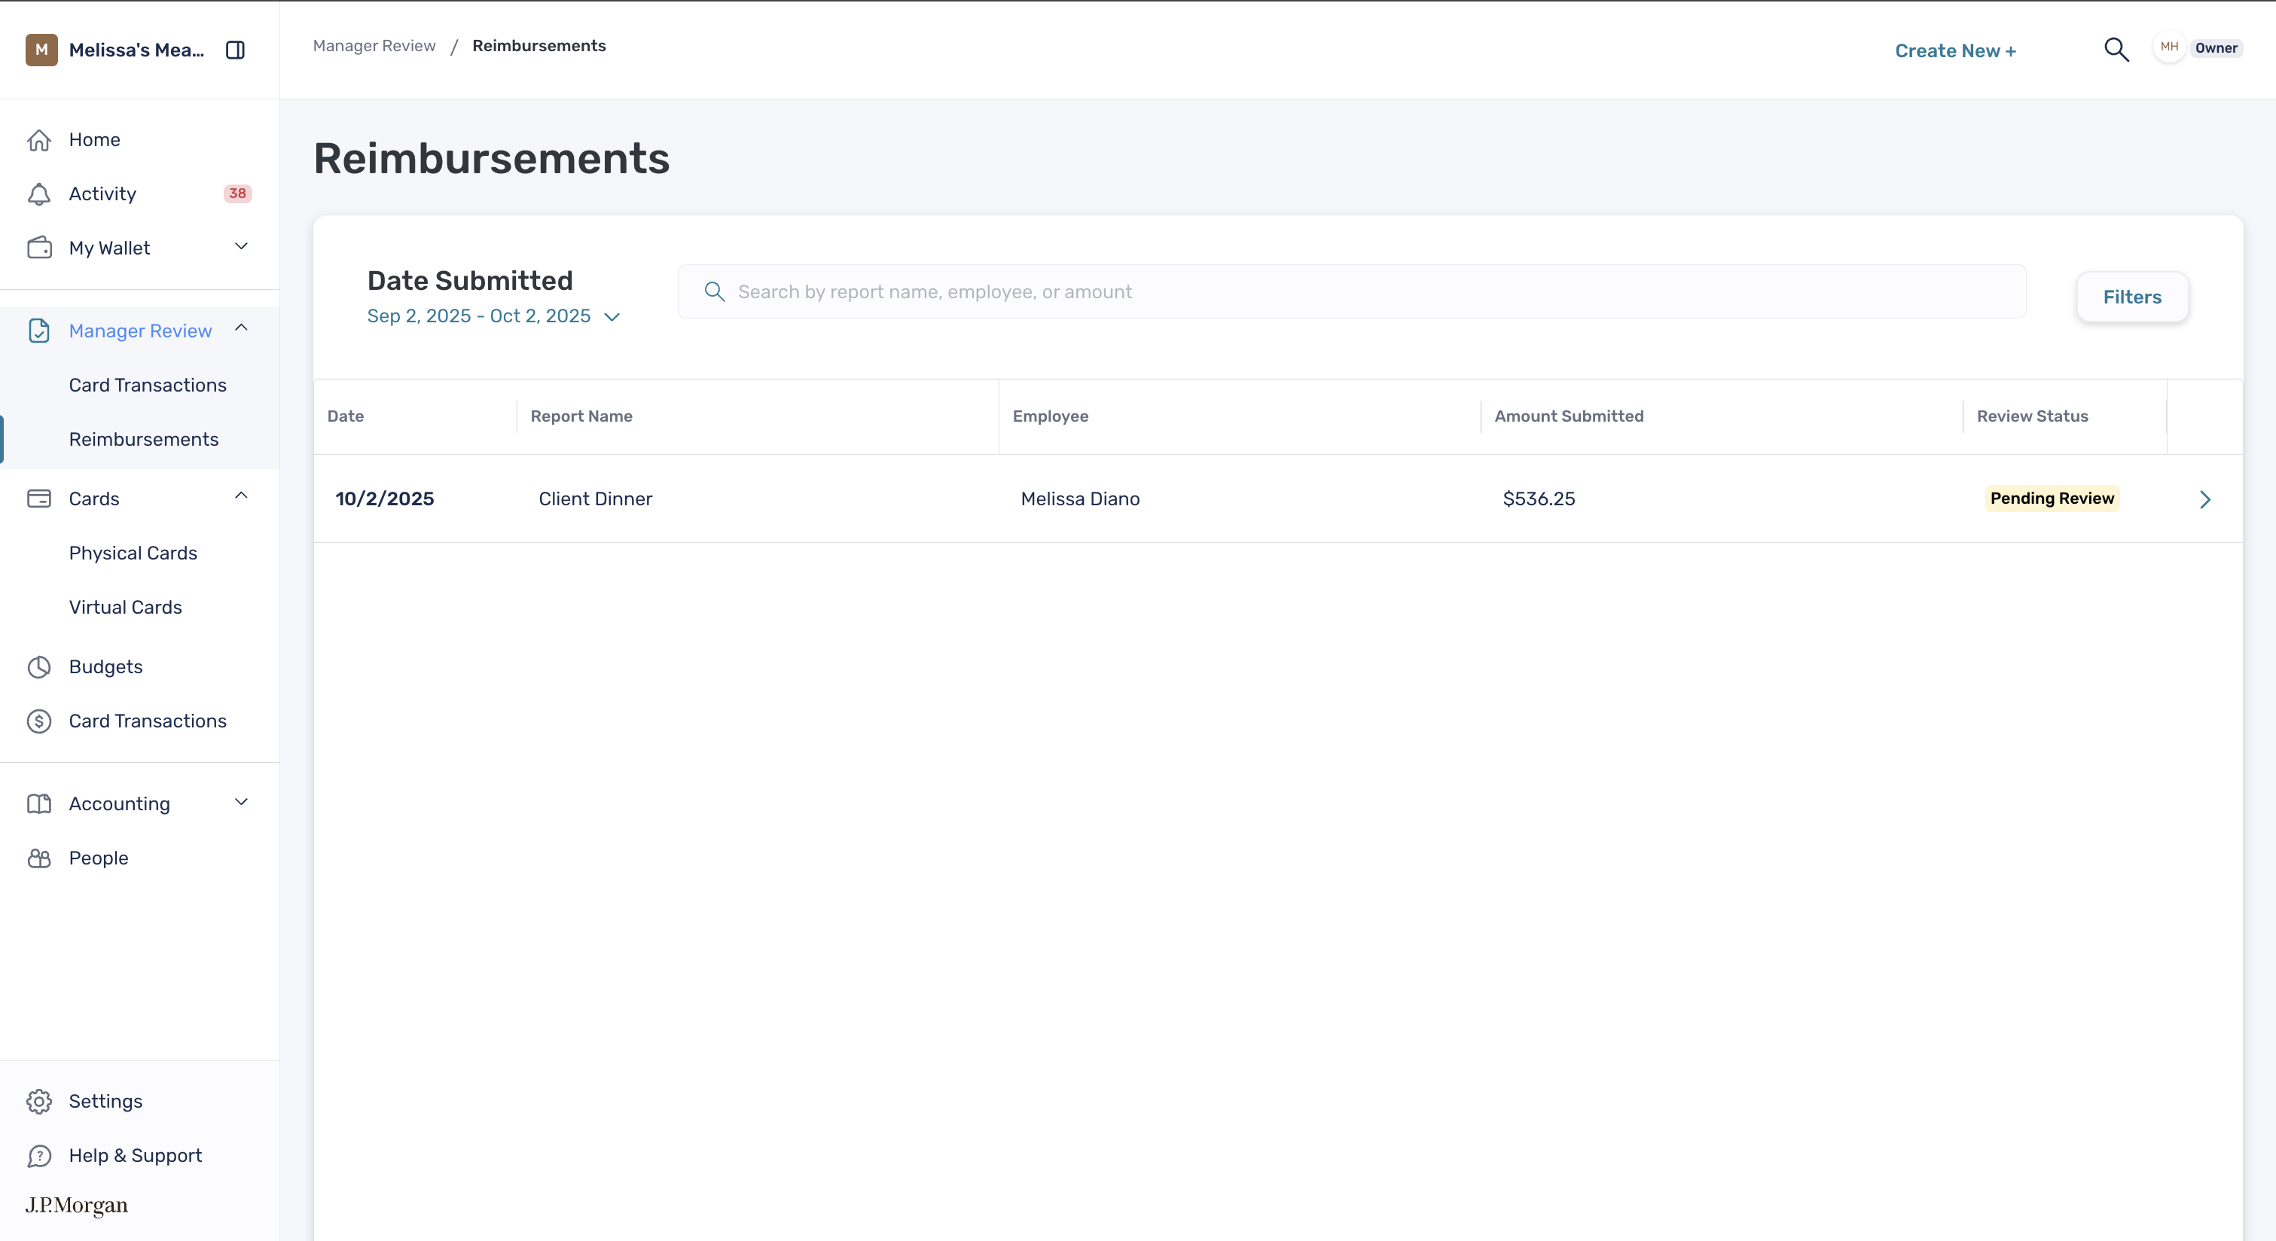Open the Sep 2 - Oct 2 date range dropdown
Viewport: 2276px width, 1241px height.
[494, 316]
